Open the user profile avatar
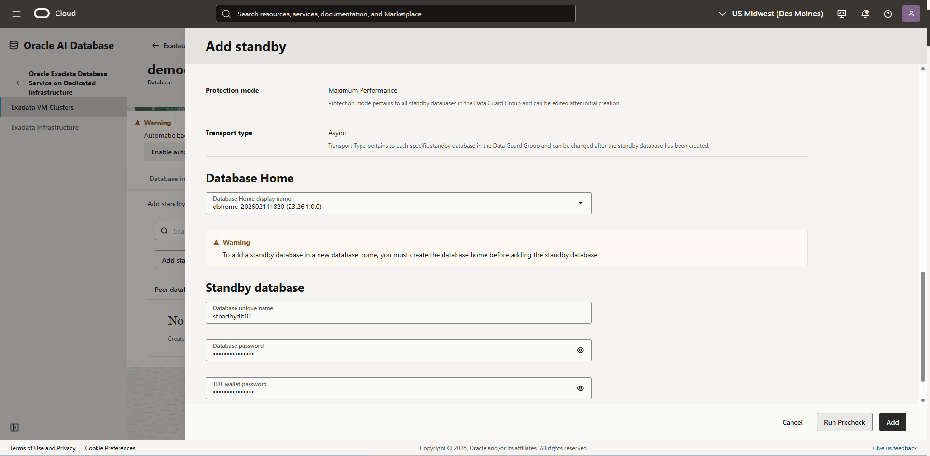 (x=911, y=14)
